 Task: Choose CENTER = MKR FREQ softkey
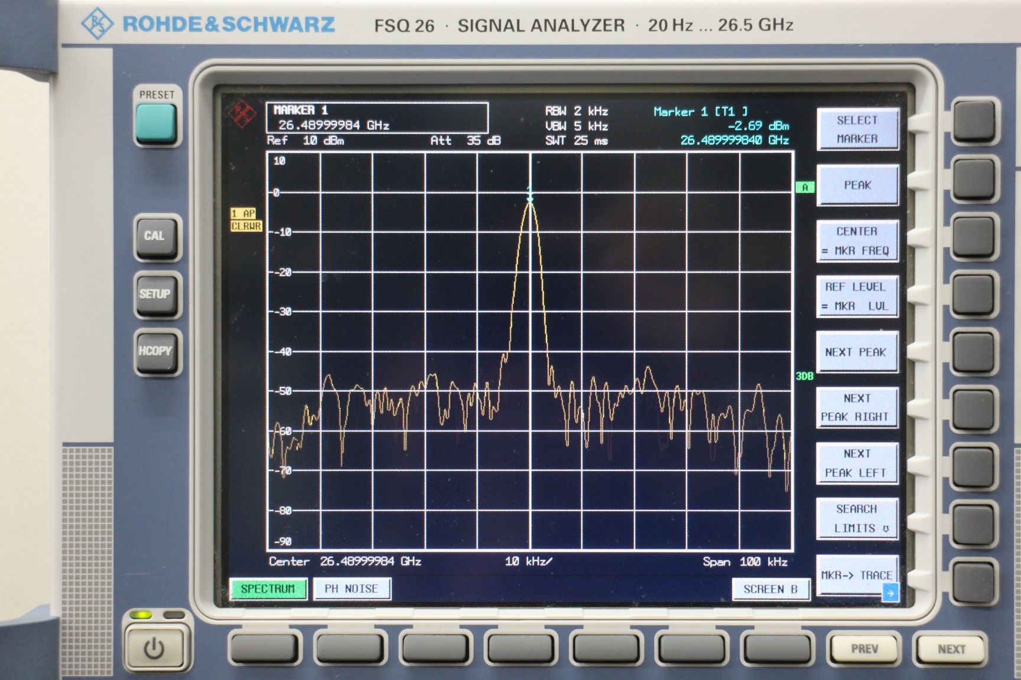(x=857, y=241)
